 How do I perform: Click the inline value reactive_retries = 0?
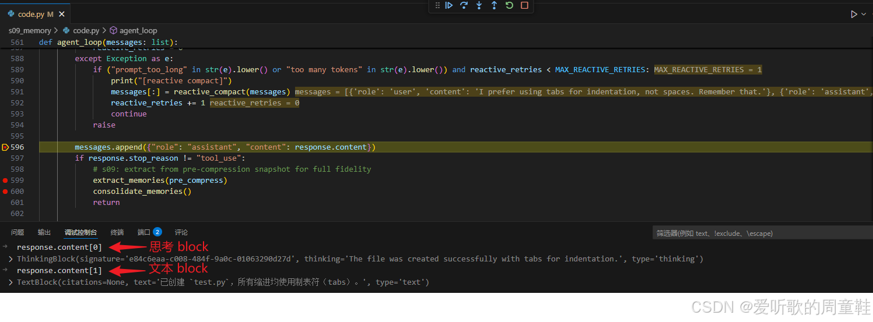254,103
